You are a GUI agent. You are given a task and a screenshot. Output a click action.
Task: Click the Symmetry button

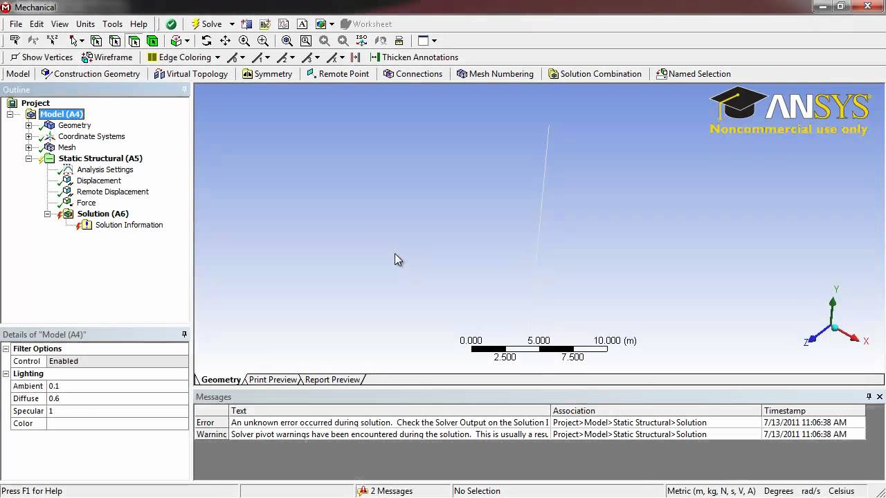(267, 74)
